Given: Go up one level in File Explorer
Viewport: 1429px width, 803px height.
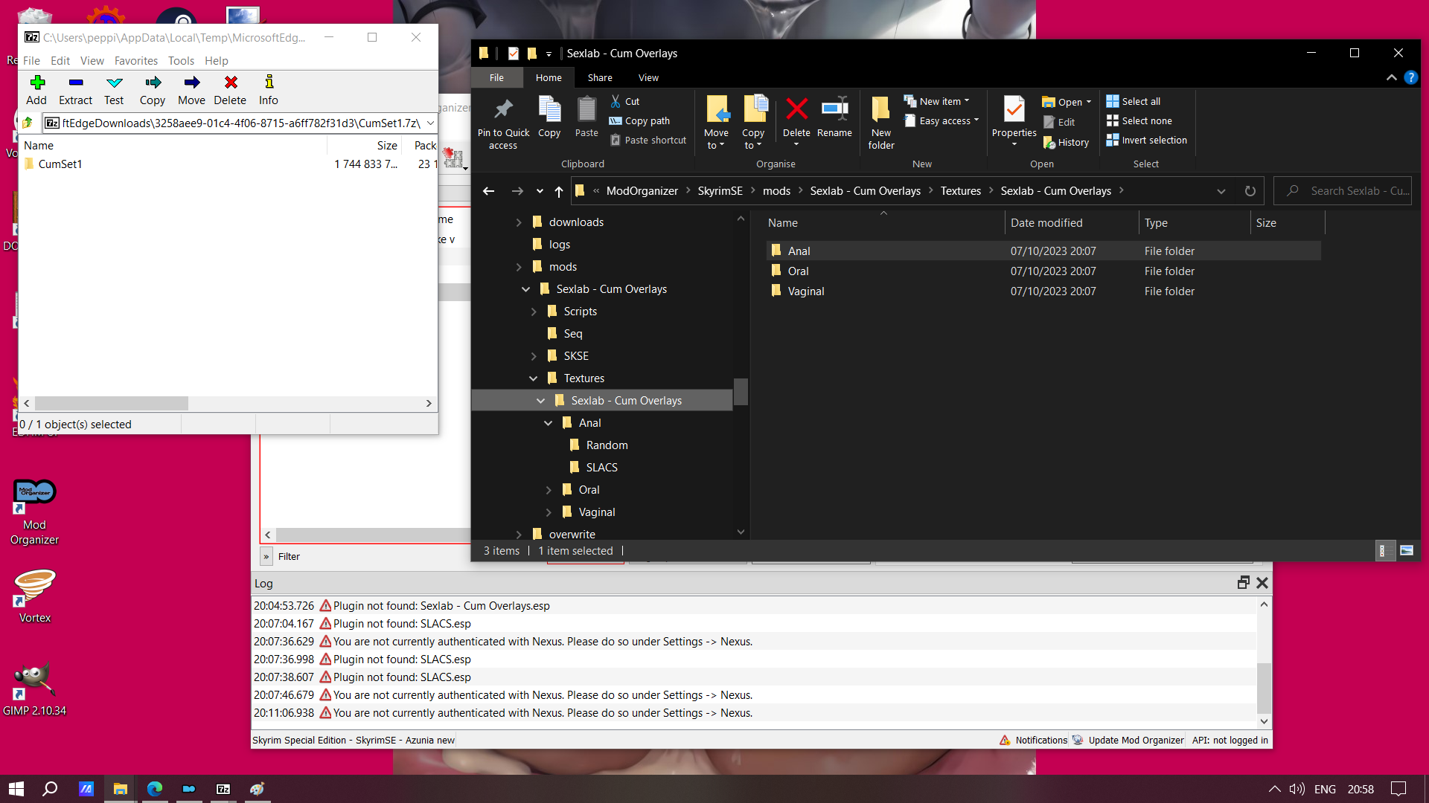Looking at the screenshot, I should click(x=559, y=191).
